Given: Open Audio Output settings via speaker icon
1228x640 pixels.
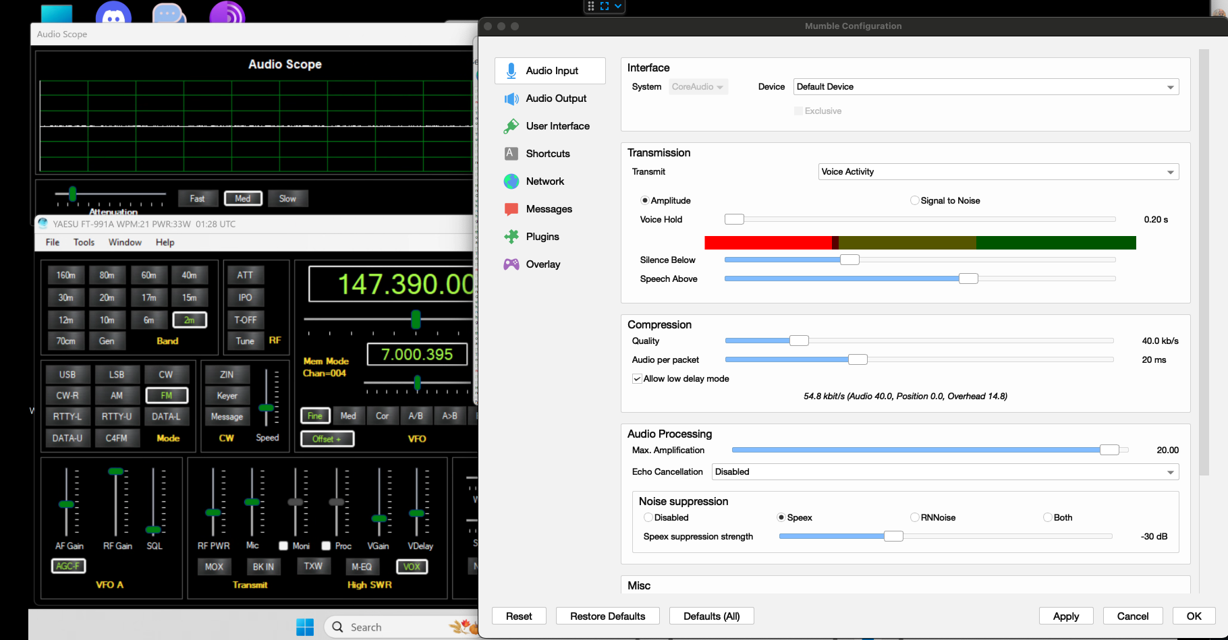Looking at the screenshot, I should [511, 98].
